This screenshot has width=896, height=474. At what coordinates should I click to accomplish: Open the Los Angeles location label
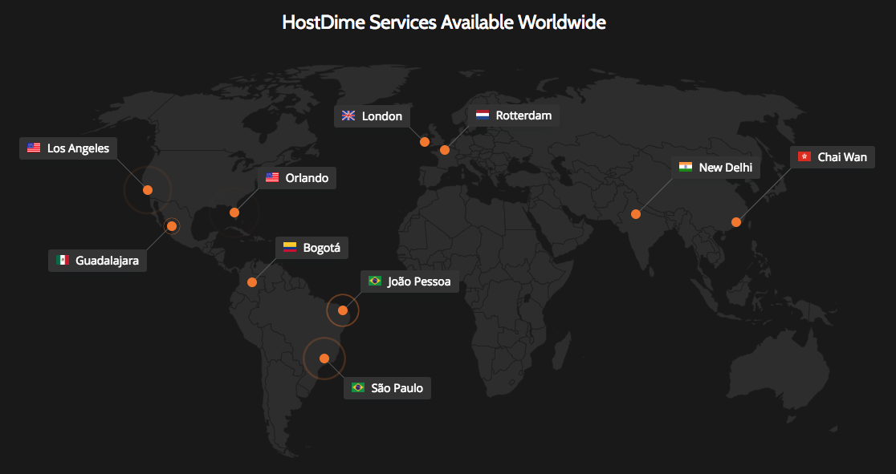tap(68, 148)
